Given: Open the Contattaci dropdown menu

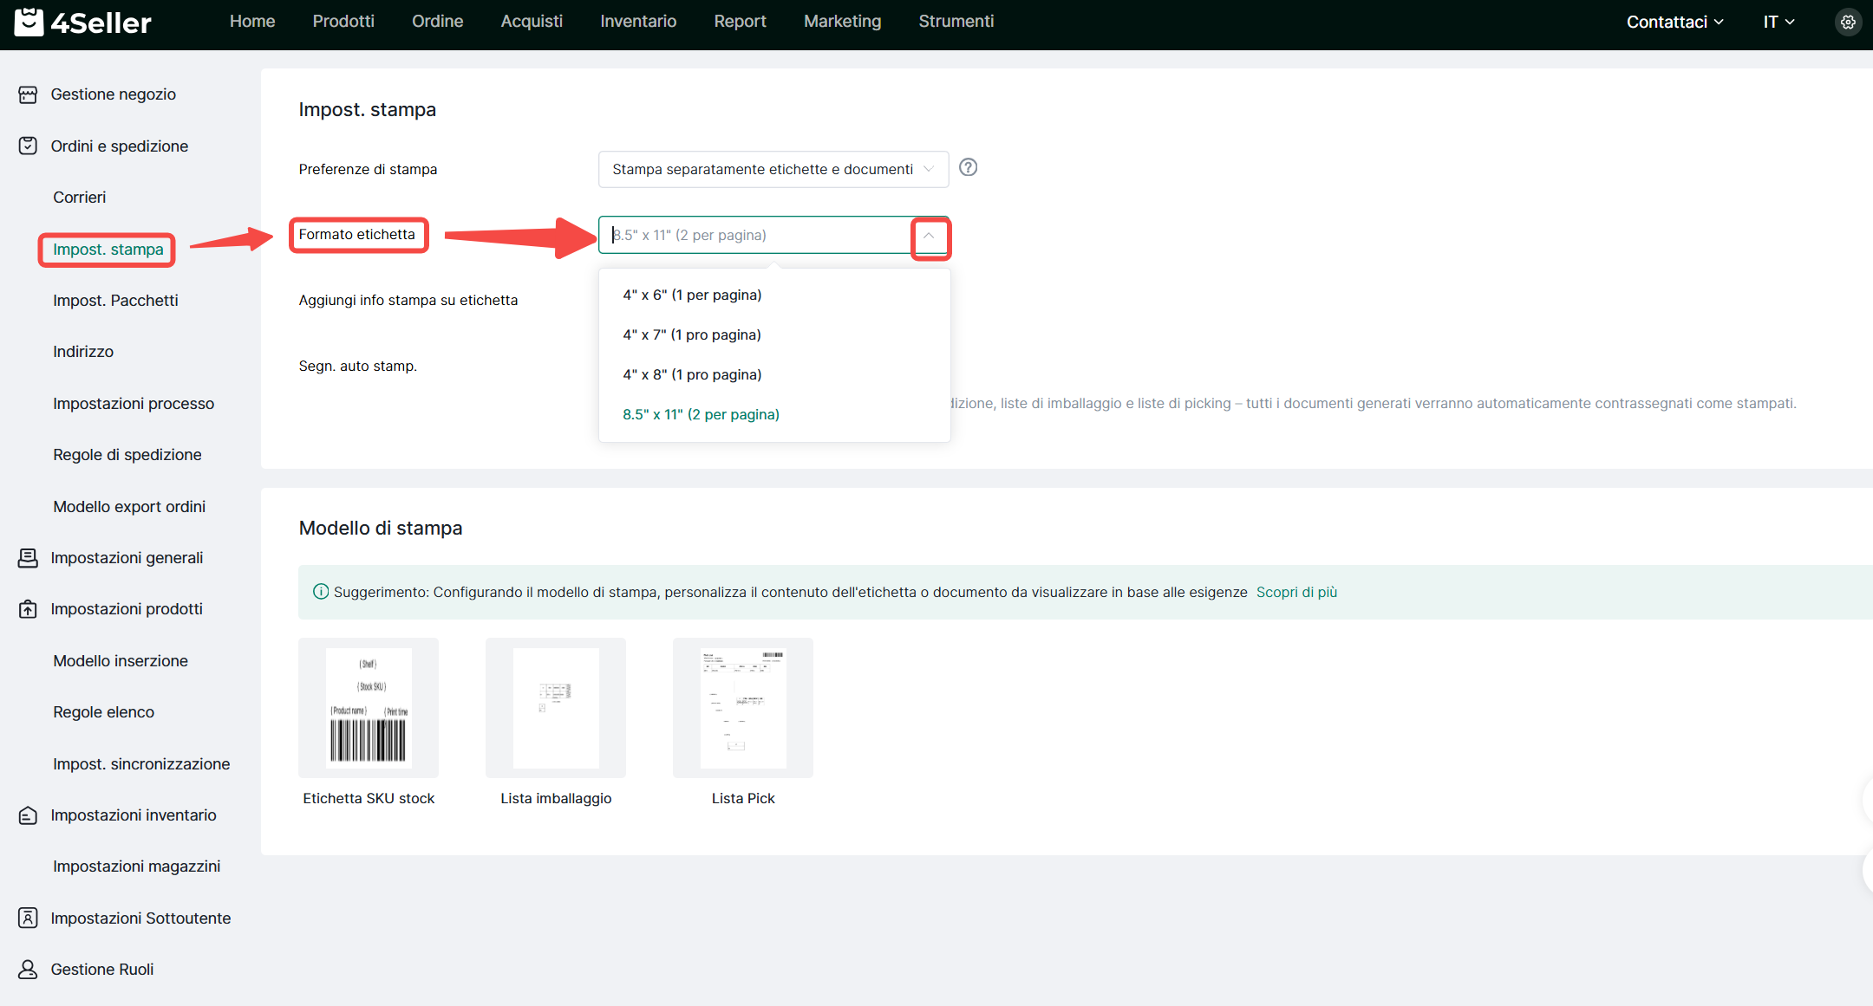Looking at the screenshot, I should pos(1674,23).
